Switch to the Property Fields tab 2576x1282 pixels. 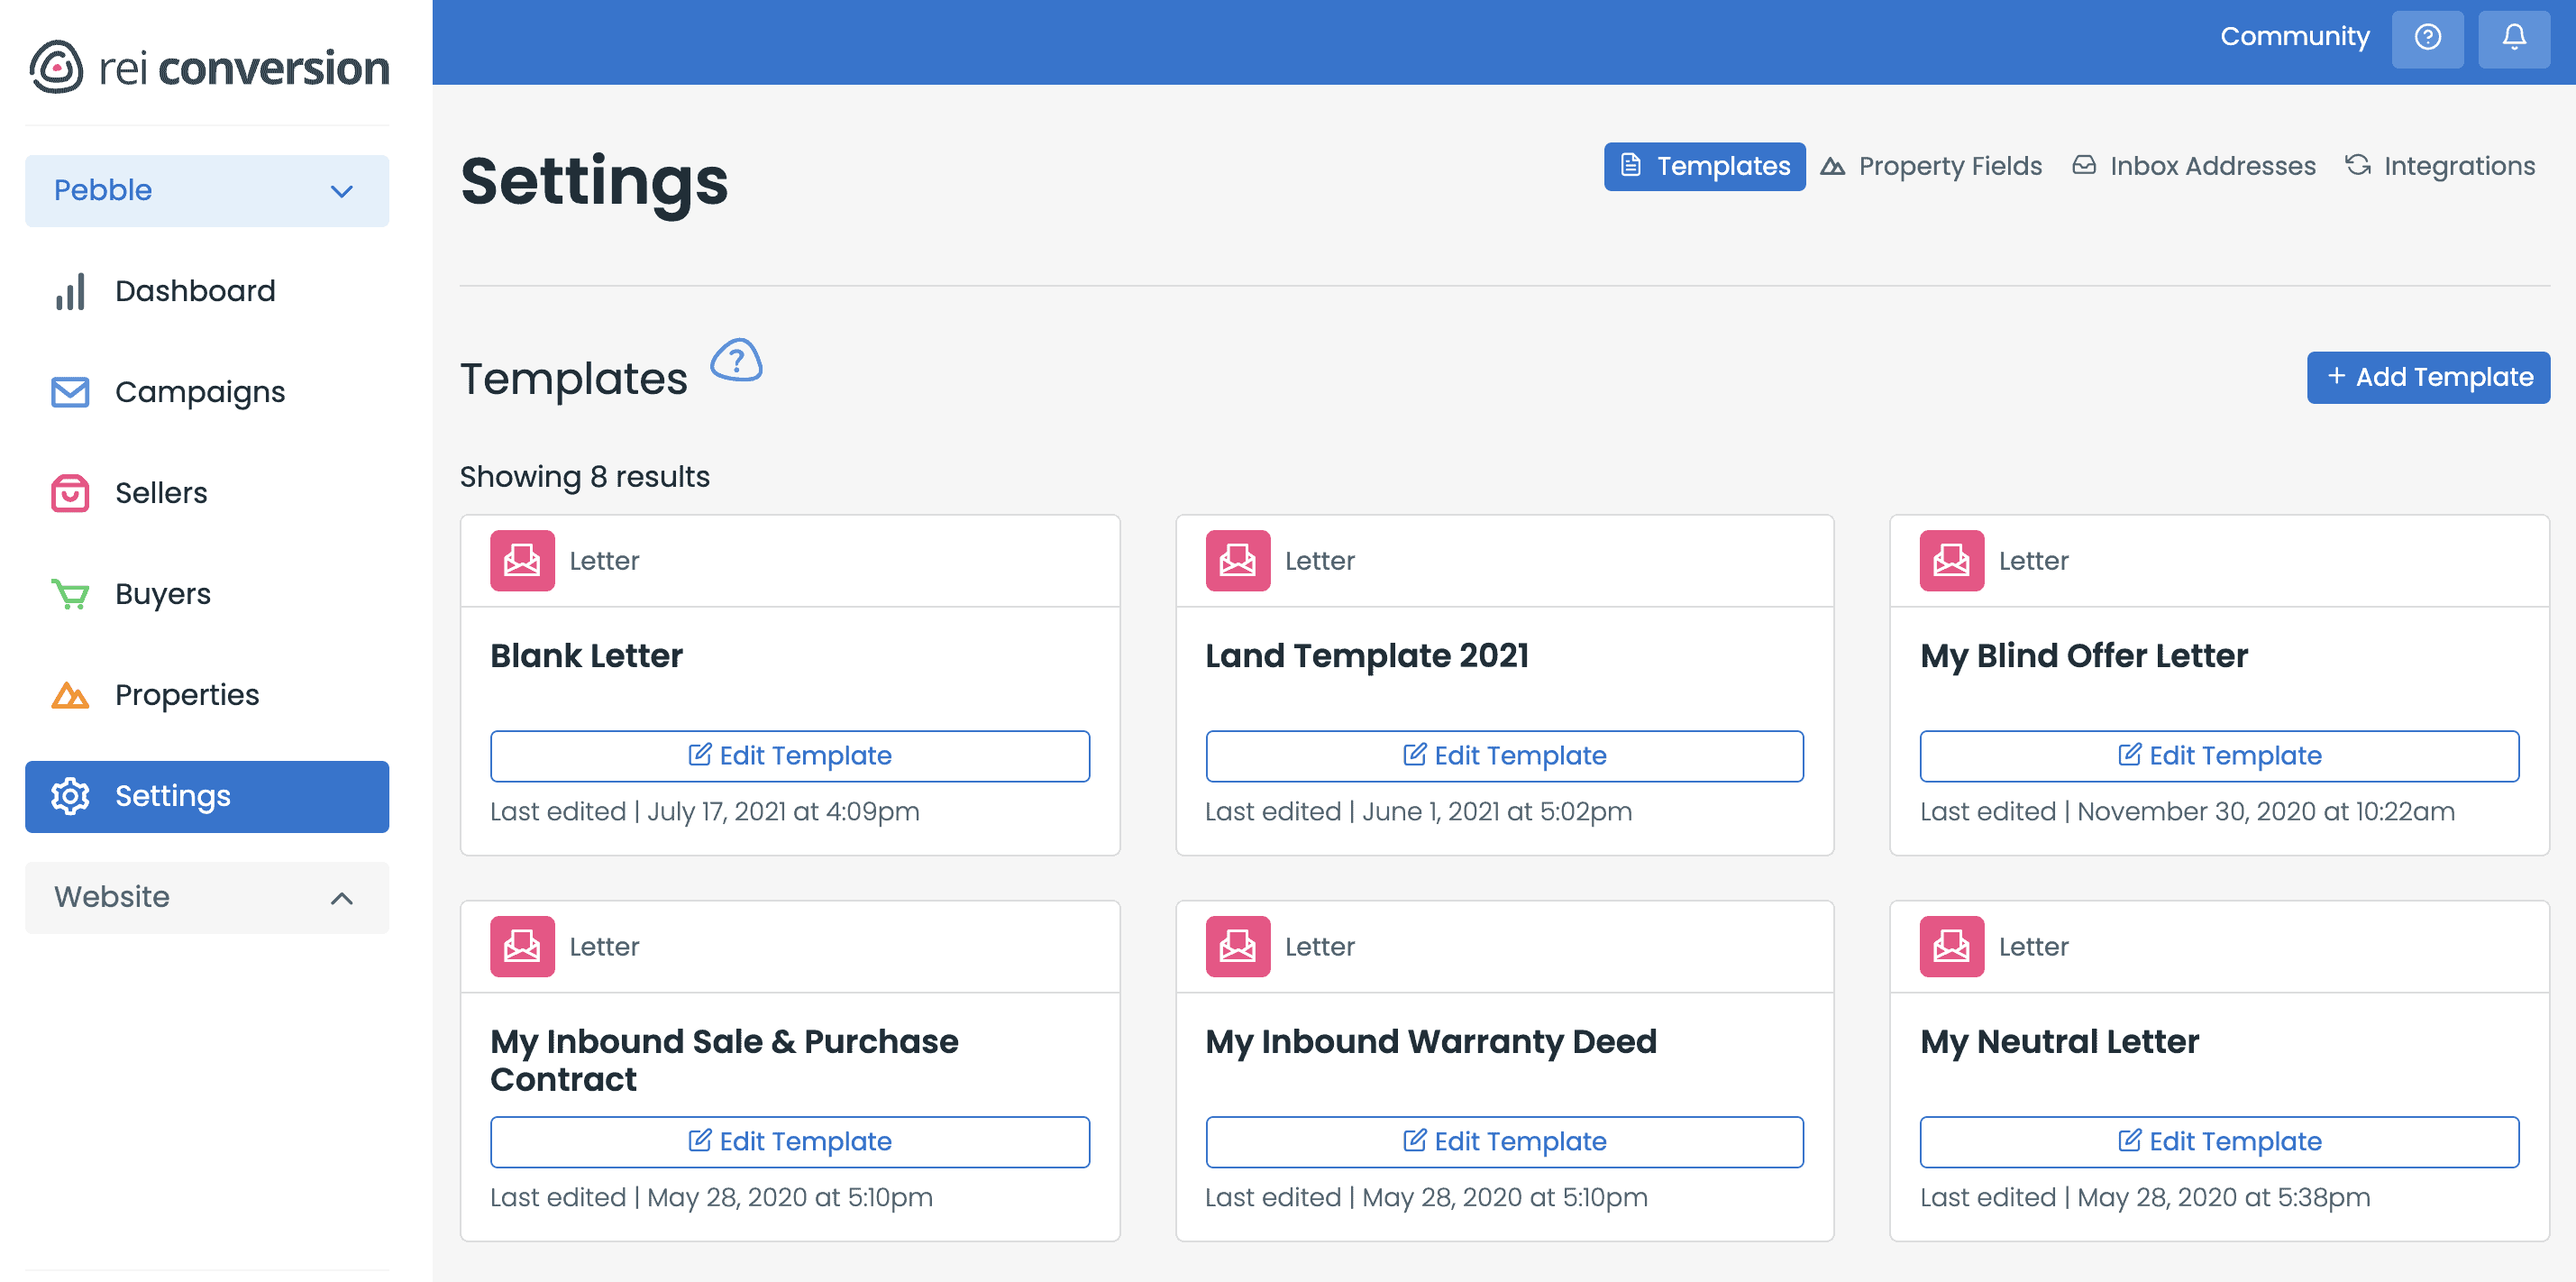pos(1931,166)
